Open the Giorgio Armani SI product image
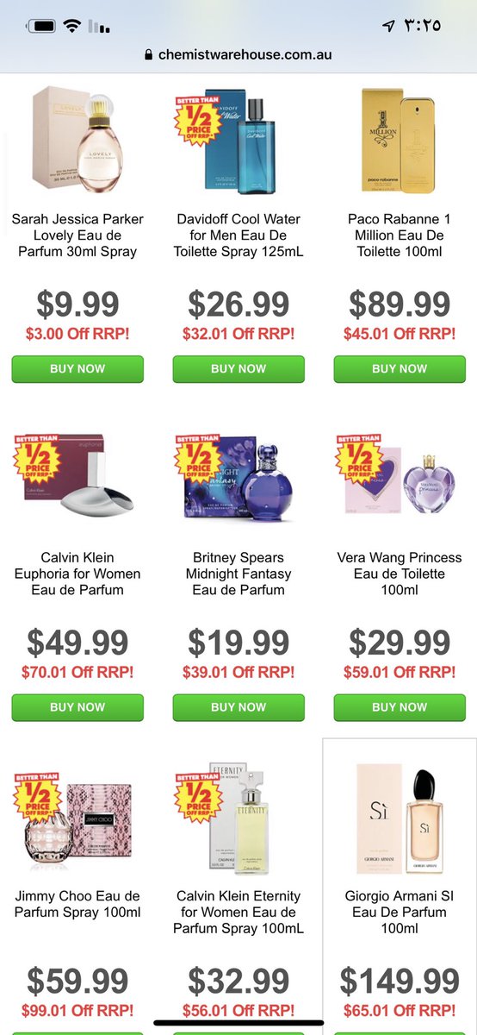The width and height of the screenshot is (477, 1035). point(400,818)
